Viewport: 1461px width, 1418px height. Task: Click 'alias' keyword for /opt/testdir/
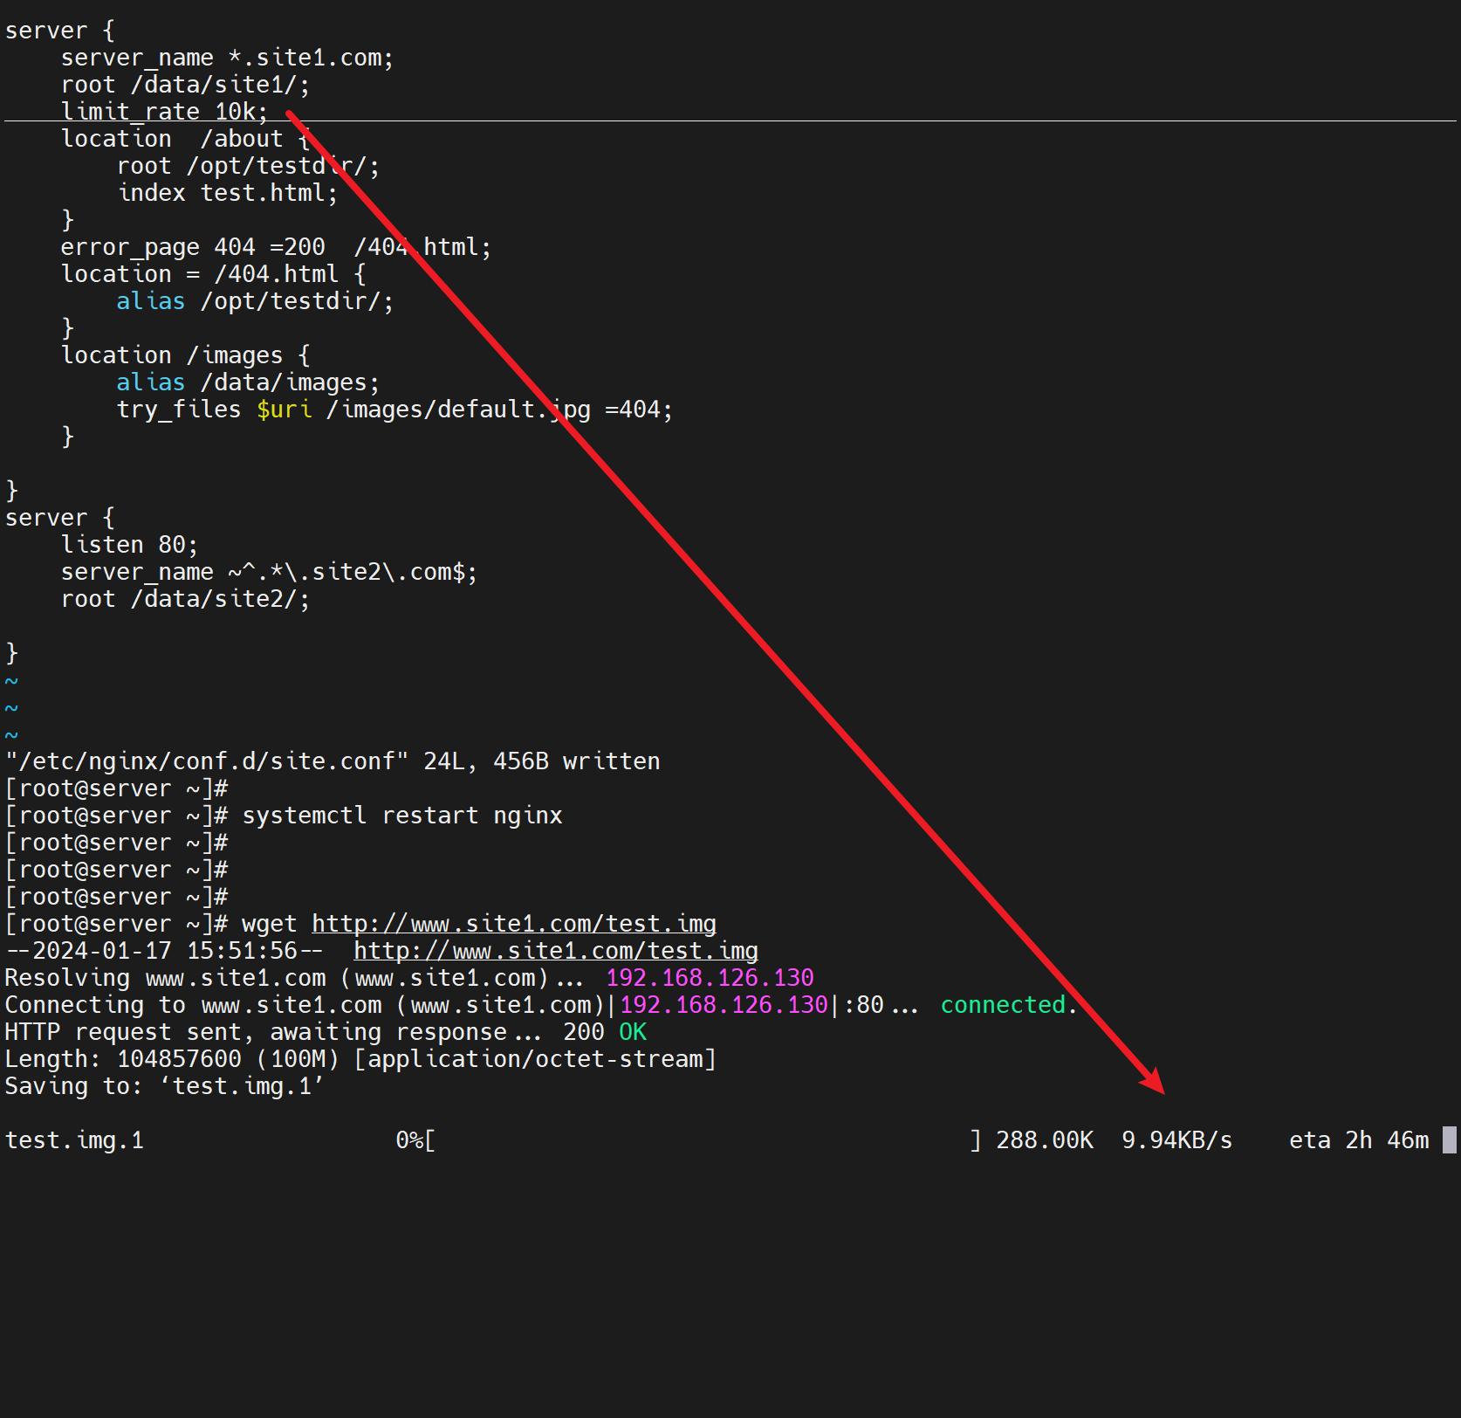150,301
